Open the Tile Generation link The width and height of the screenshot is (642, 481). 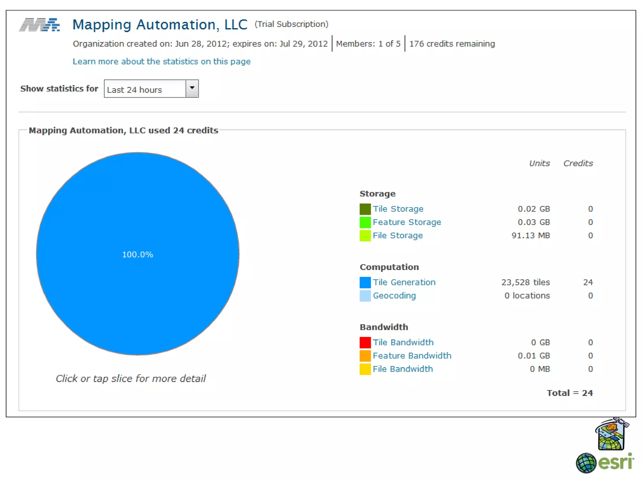click(x=404, y=282)
